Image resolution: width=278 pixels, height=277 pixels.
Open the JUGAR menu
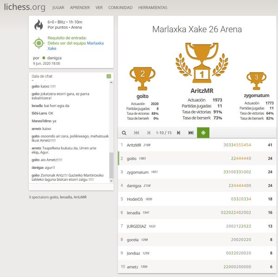pos(58,8)
